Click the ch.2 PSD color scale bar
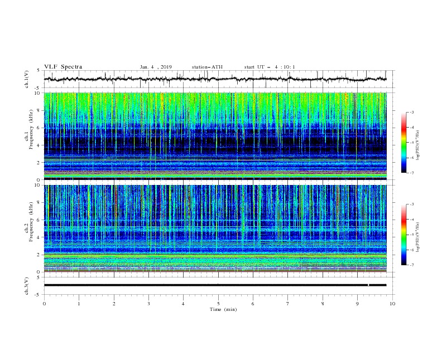 coord(403,235)
